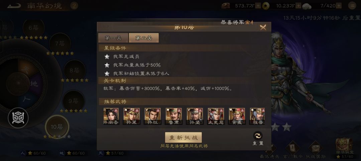Add coins using plus beside 10.23万
361x161 pixels.
(x=298, y=6)
